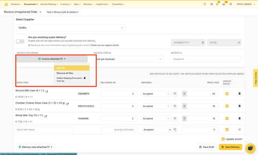258x155 pixels.
Task: Open the Products menu
Action: tap(16, 4)
